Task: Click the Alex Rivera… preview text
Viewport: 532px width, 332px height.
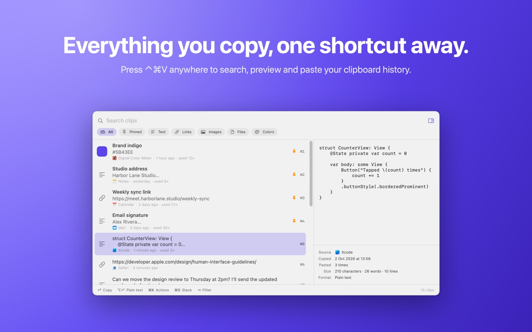Action: tap(126, 222)
